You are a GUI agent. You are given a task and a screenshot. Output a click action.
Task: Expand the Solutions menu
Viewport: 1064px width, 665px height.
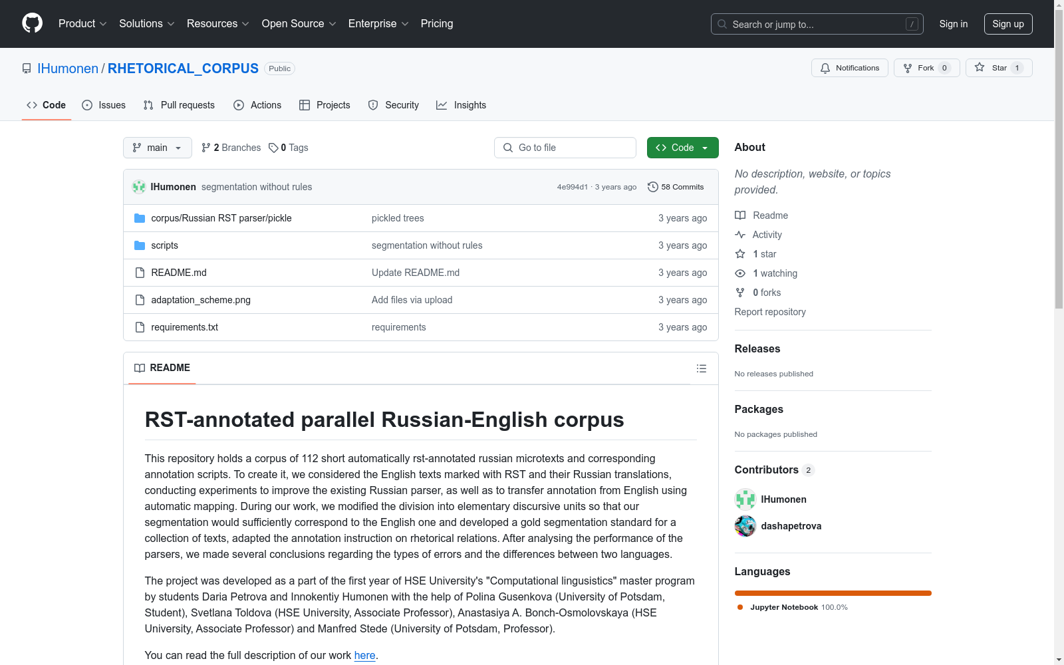(x=147, y=23)
